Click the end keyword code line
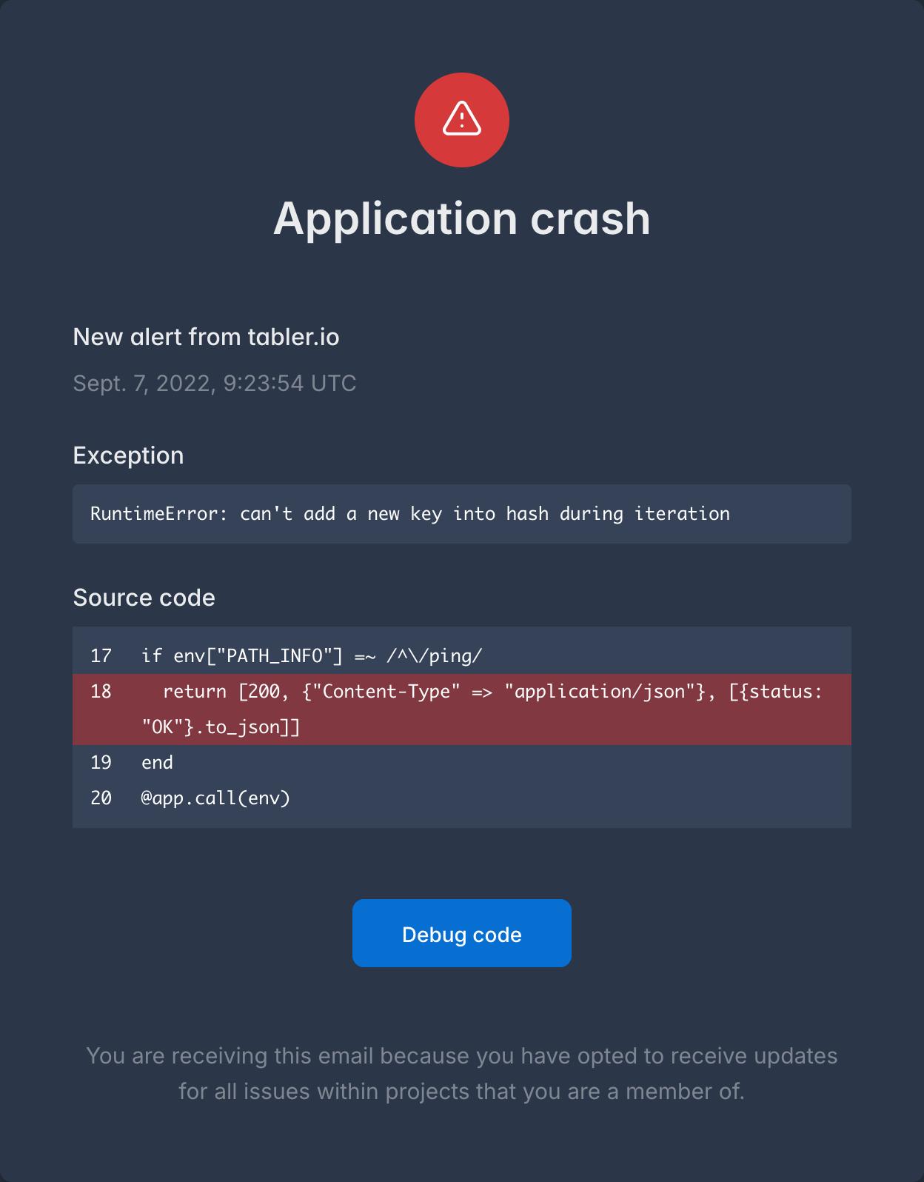Viewport: 924px width, 1182px height. 157,763
